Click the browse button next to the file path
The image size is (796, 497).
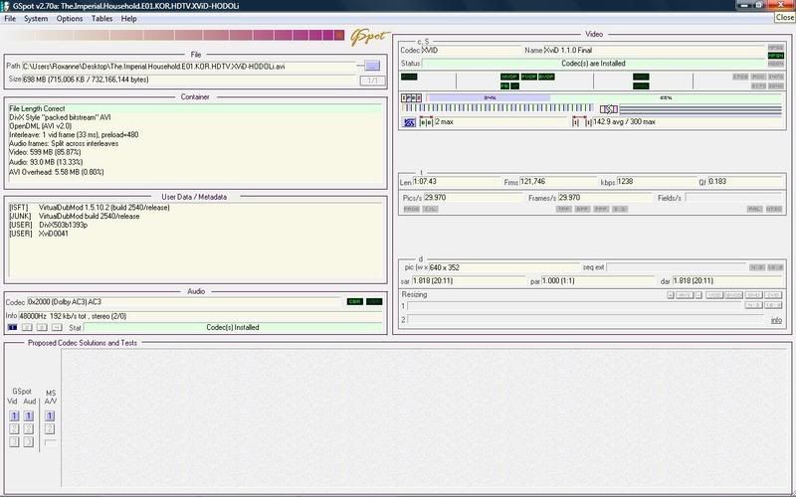point(372,66)
